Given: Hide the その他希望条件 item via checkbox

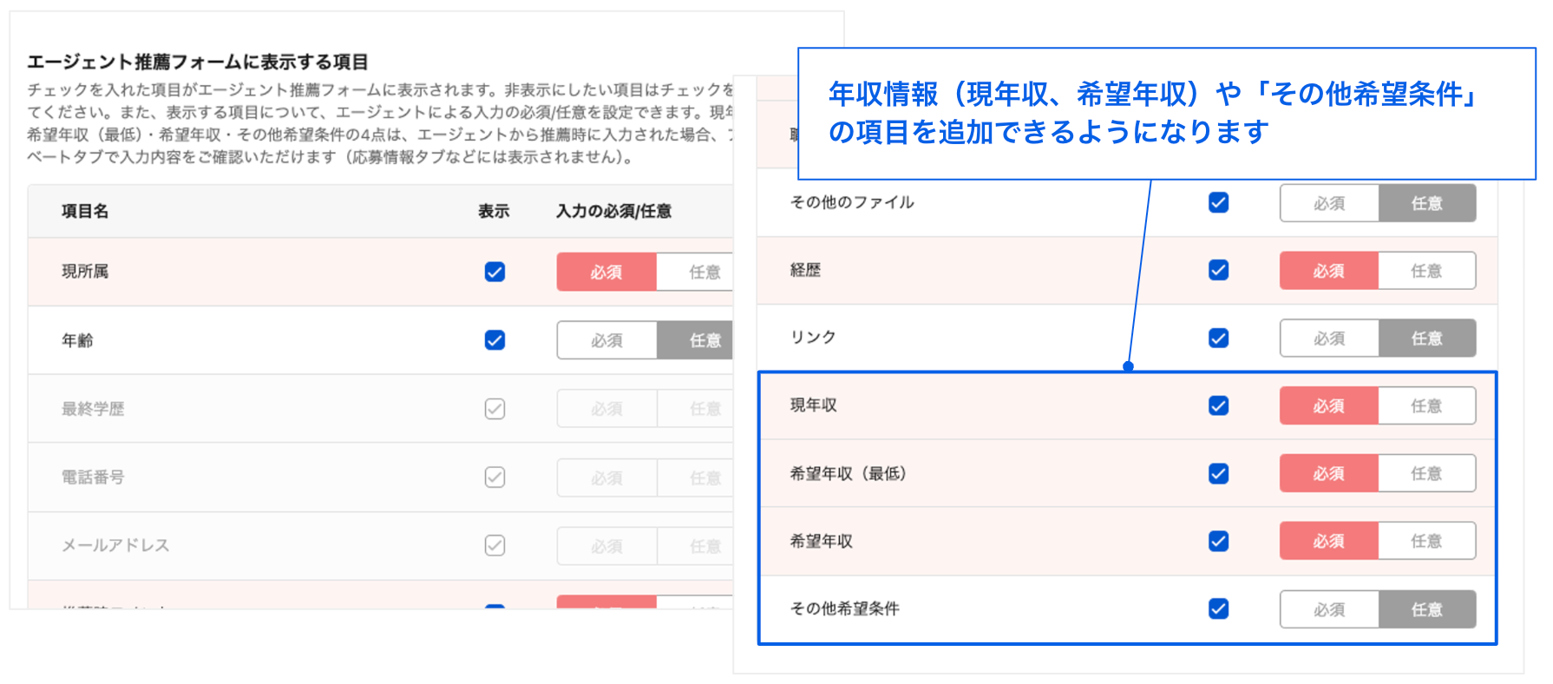Looking at the screenshot, I should point(1218,608).
